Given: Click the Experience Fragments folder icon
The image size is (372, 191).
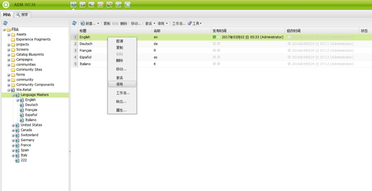Looking at the screenshot, I should [13, 39].
